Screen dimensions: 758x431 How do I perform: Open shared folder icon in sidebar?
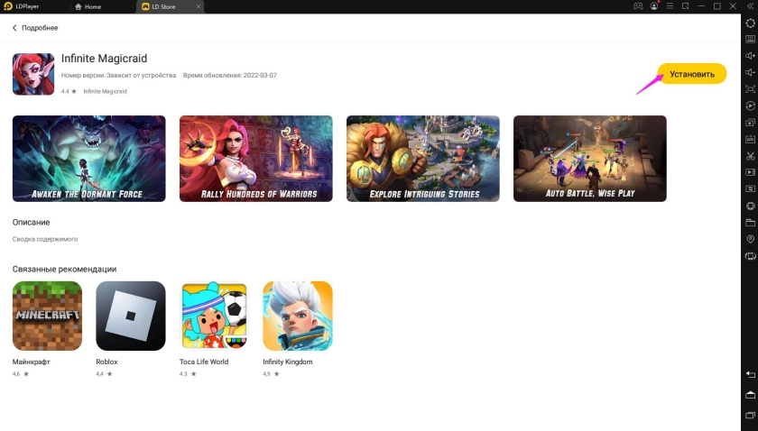click(x=750, y=223)
